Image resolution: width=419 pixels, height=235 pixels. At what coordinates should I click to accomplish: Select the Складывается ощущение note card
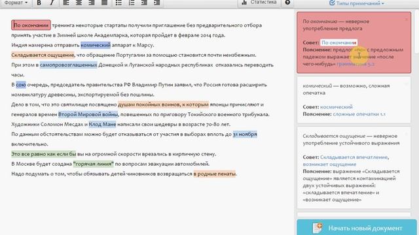coord(354,168)
